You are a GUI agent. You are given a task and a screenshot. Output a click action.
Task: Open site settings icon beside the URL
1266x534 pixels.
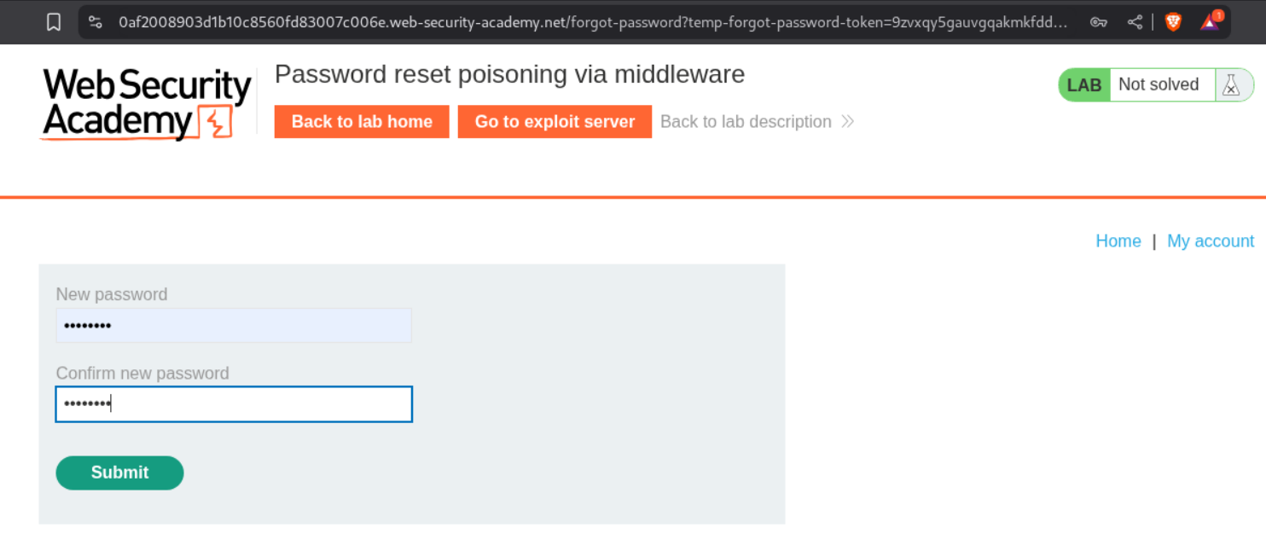pyautogui.click(x=96, y=22)
